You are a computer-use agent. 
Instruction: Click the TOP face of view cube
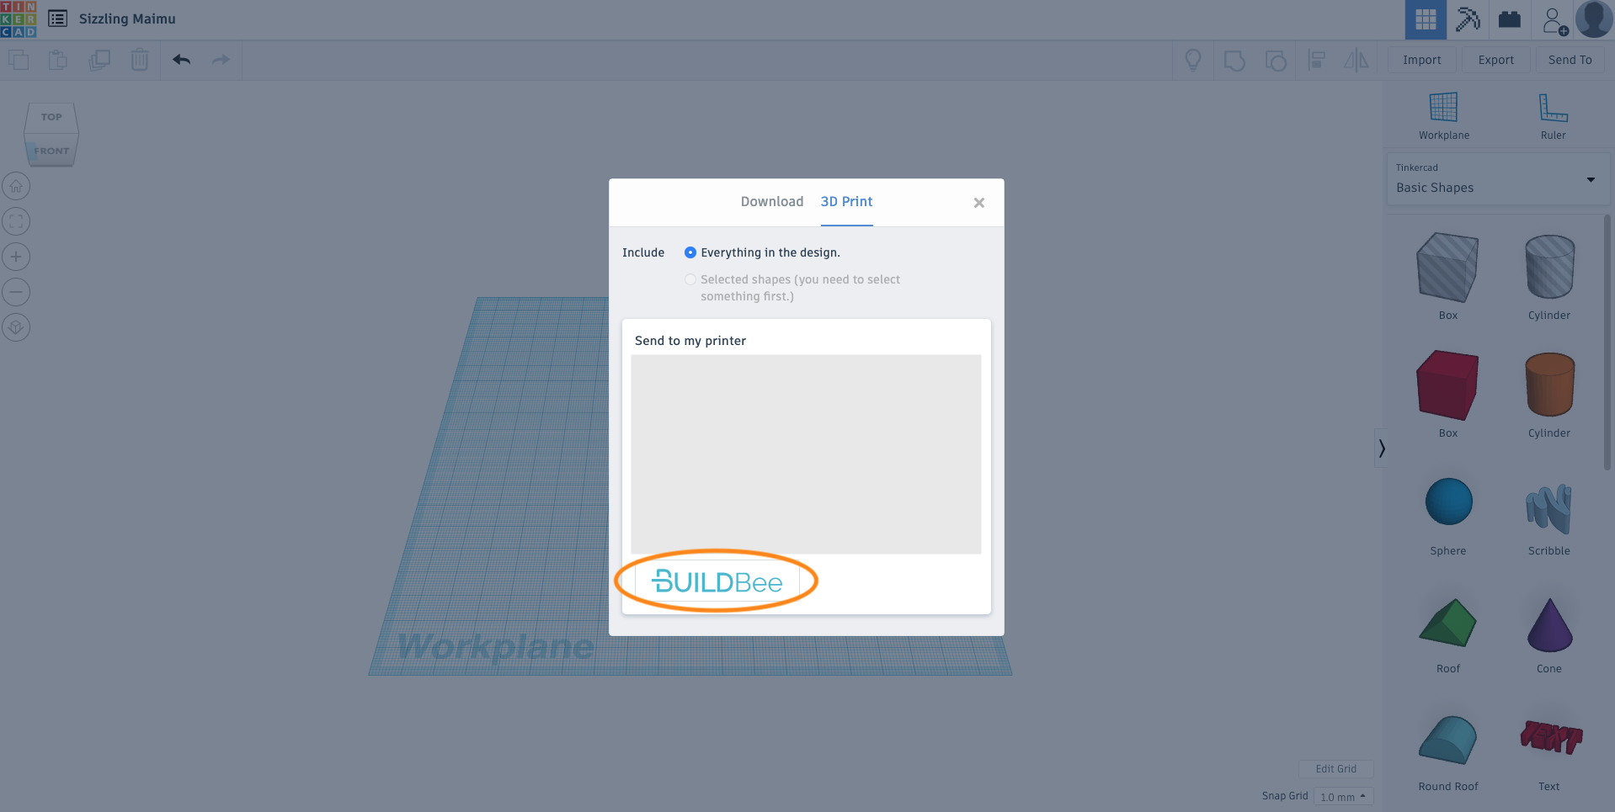tap(51, 117)
